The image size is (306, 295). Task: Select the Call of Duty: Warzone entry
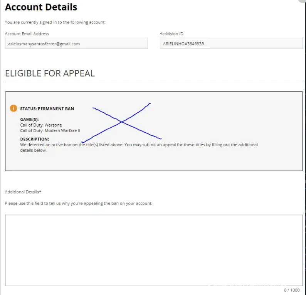pyautogui.click(x=41, y=125)
